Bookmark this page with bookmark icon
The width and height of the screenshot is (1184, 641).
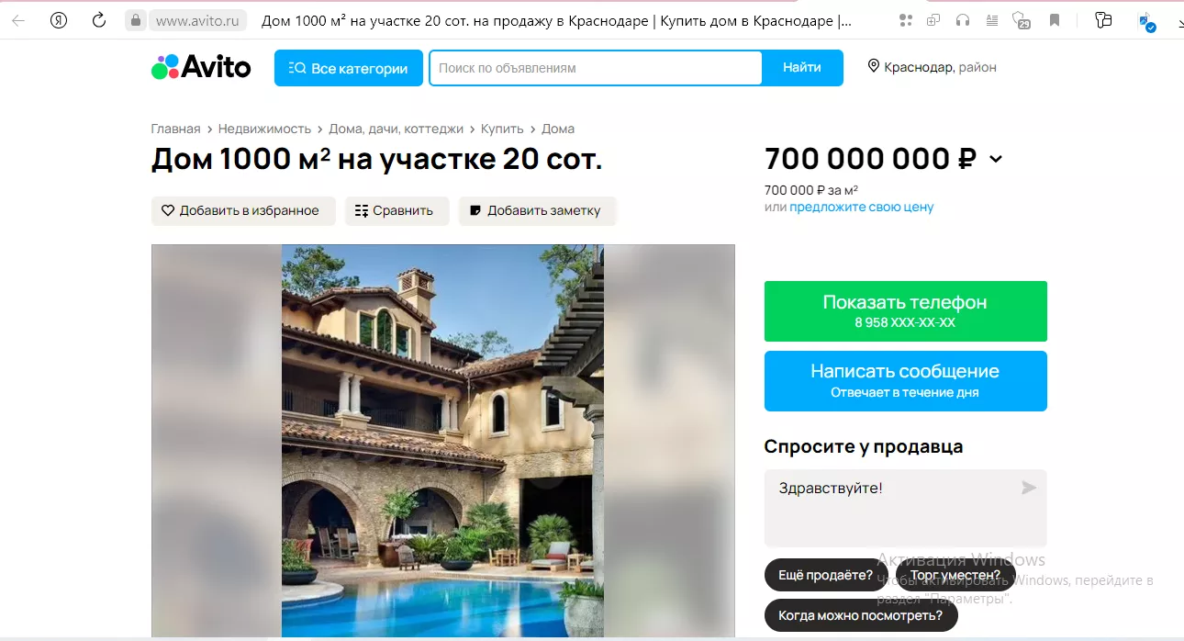pos(1055,20)
